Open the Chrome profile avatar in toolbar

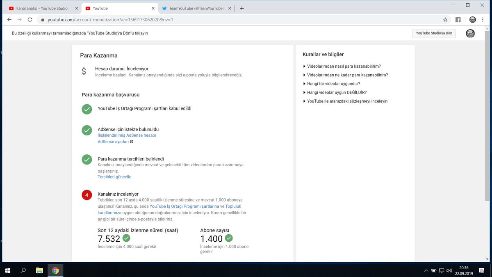tap(472, 19)
